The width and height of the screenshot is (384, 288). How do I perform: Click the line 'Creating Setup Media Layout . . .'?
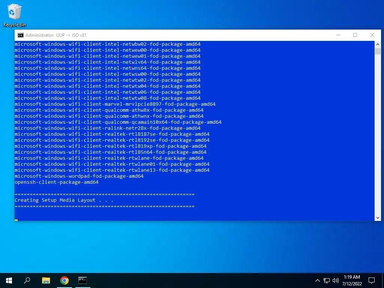pyautogui.click(x=64, y=200)
